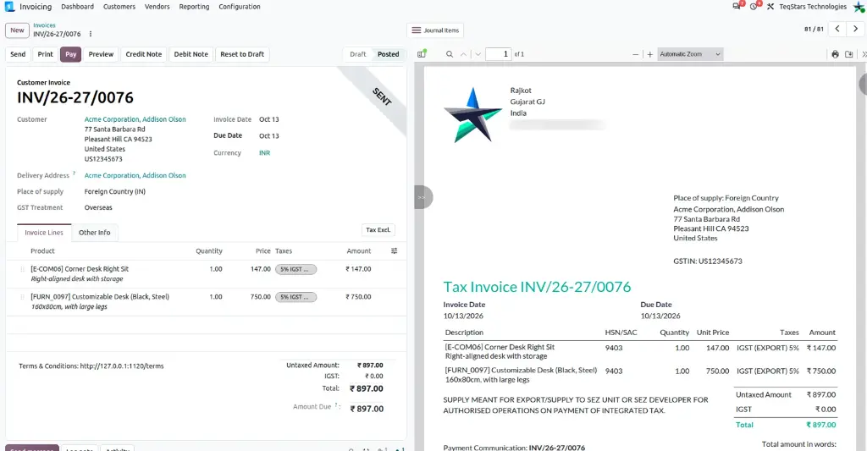The height and width of the screenshot is (451, 867).
Task: Toggle the Tax Excl. display button
Action: (x=378, y=230)
